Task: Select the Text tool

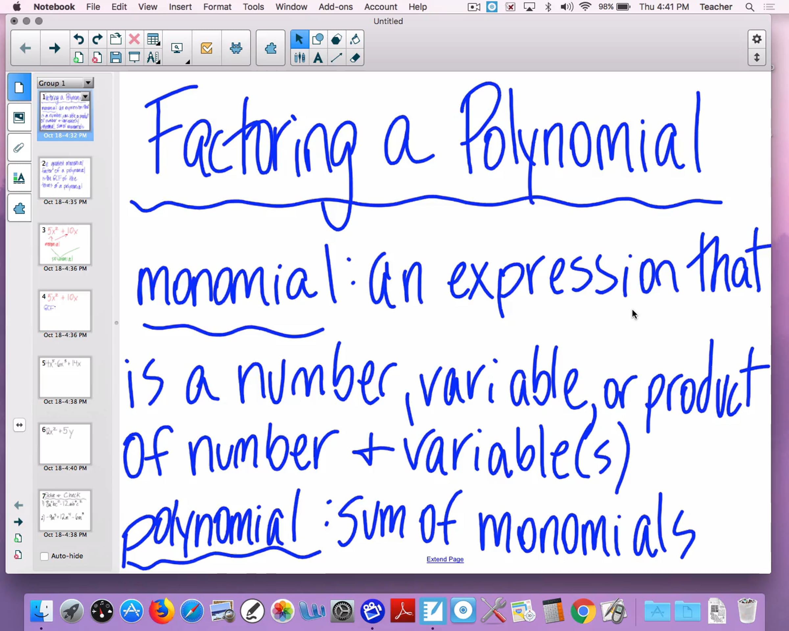Action: (x=318, y=58)
